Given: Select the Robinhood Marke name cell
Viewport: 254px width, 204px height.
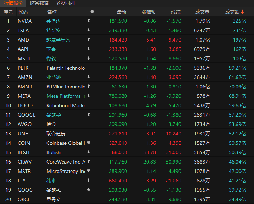Looking at the screenshot, I should (66, 106).
